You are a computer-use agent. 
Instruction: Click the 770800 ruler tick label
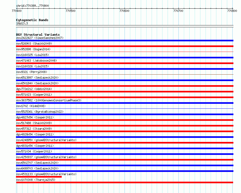coord(232,11)
